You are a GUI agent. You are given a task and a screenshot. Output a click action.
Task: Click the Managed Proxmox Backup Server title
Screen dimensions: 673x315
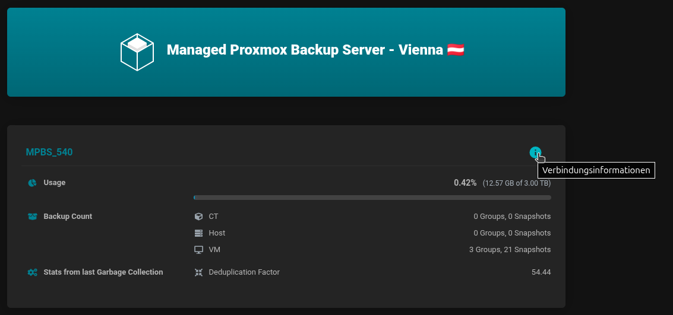point(305,50)
